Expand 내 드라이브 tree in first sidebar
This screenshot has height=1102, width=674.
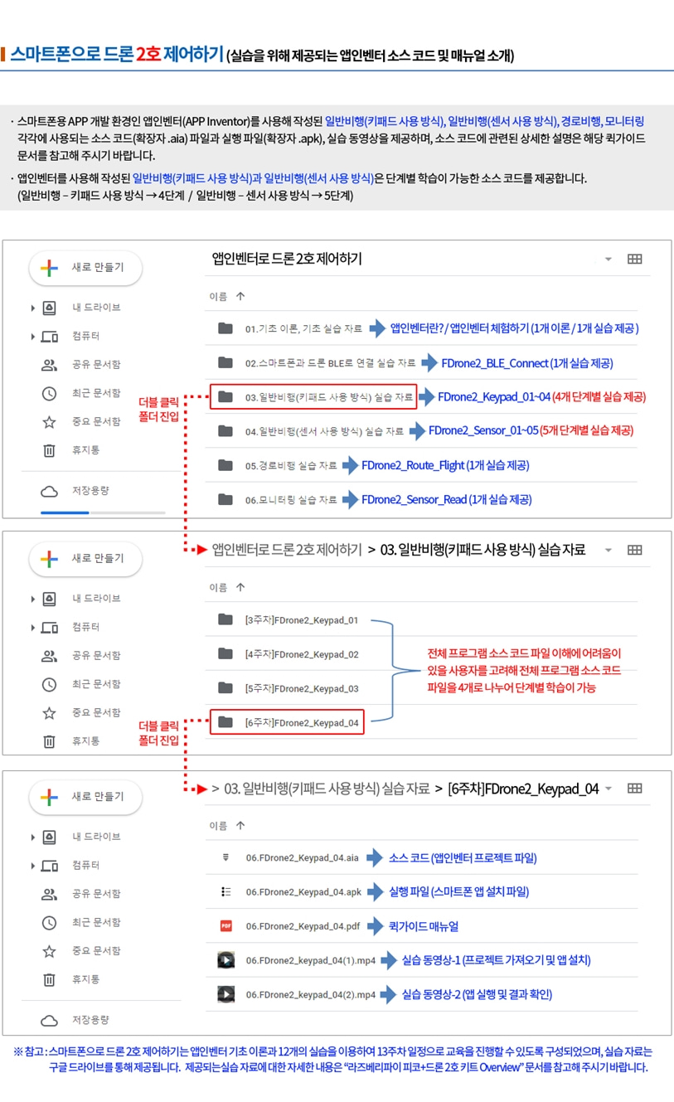point(32,308)
